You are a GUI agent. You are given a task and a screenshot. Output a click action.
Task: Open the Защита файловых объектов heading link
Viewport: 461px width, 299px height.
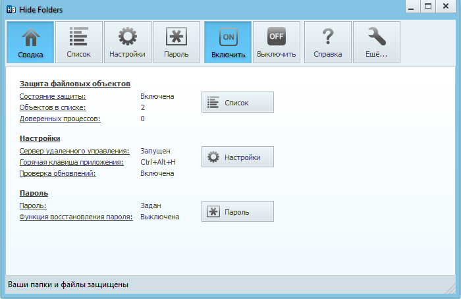coord(75,84)
